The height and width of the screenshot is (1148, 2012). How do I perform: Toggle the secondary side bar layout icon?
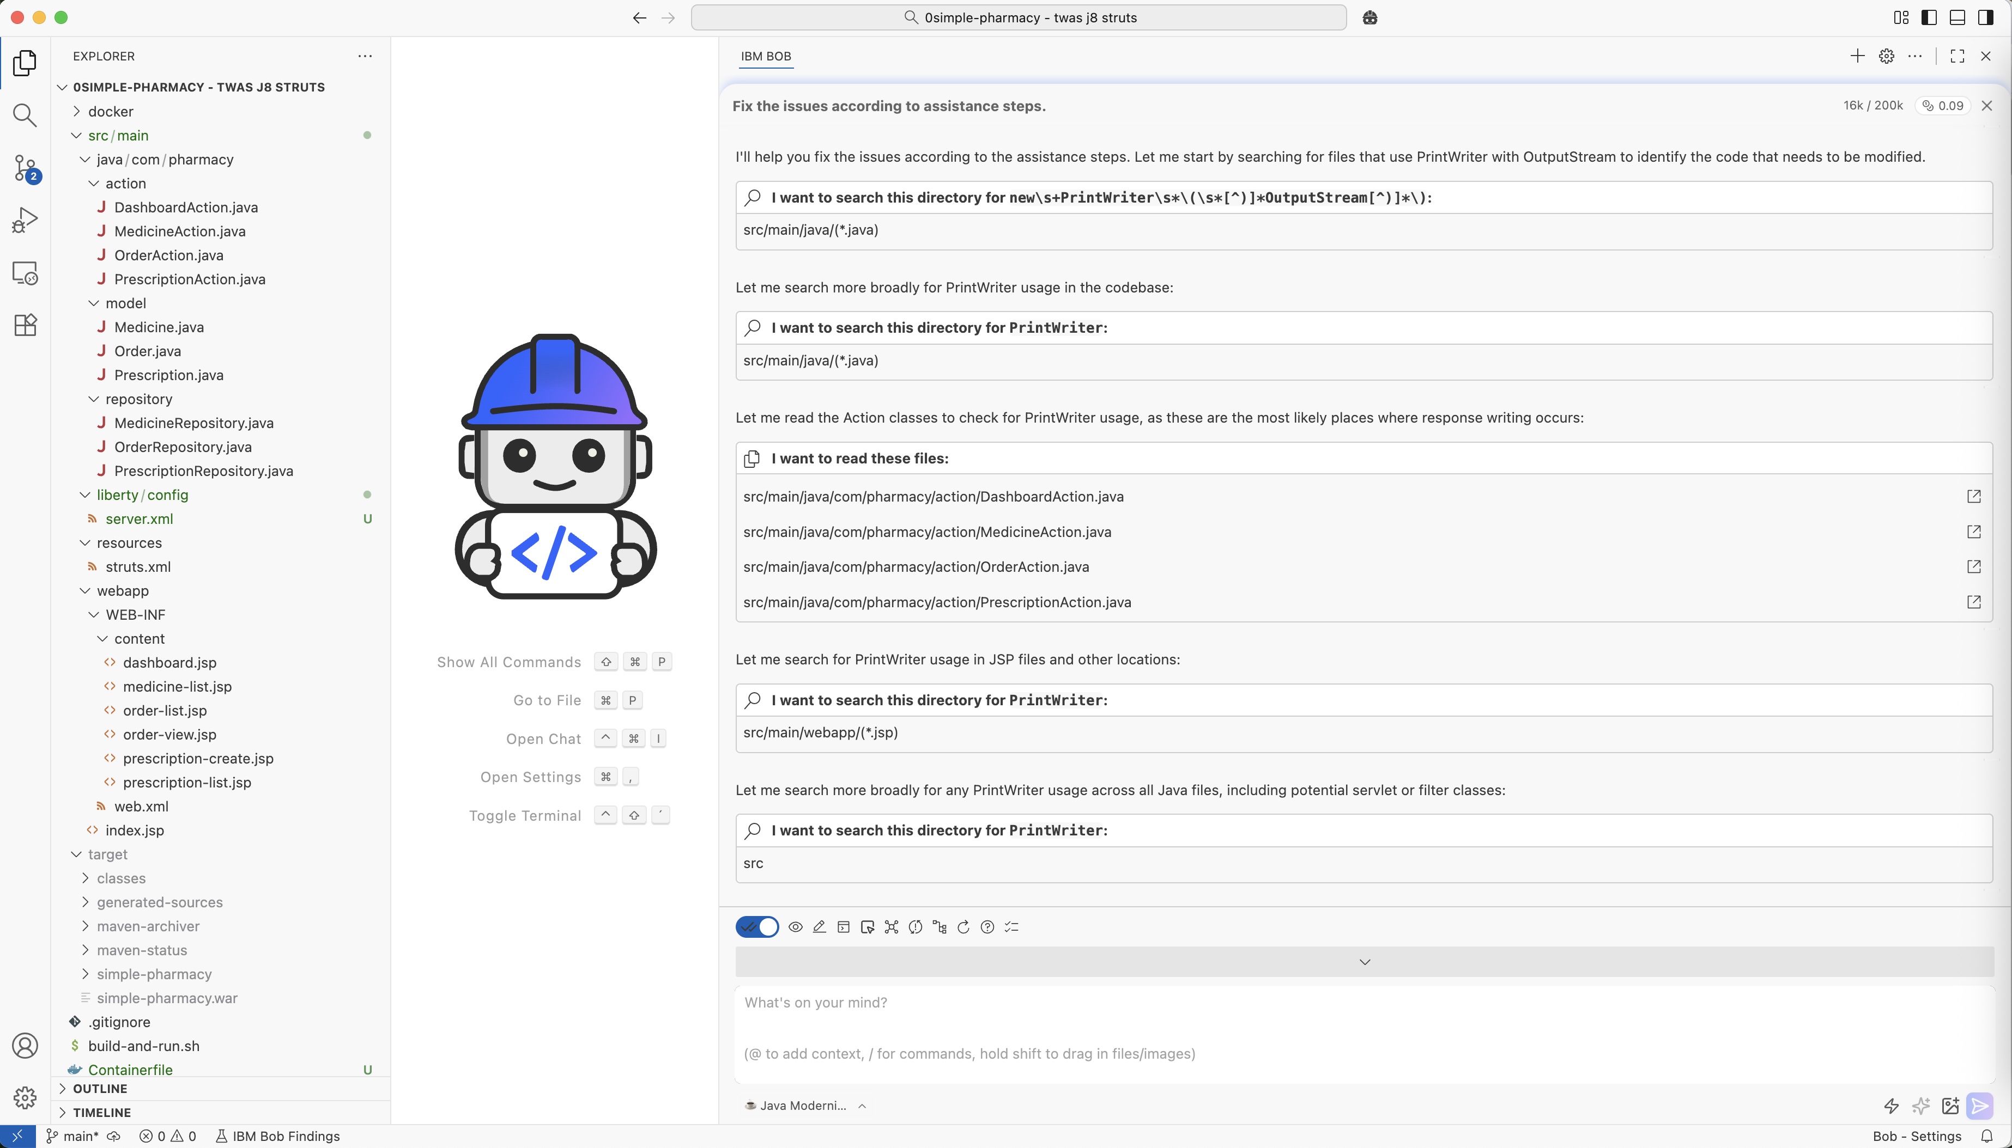coord(1986,17)
